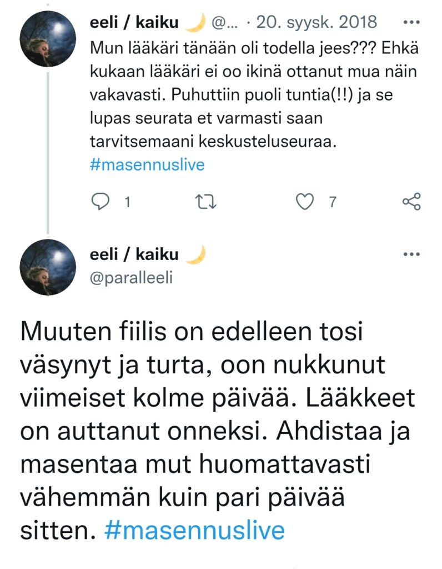Click the retweet arrows icon

[x=208, y=202]
